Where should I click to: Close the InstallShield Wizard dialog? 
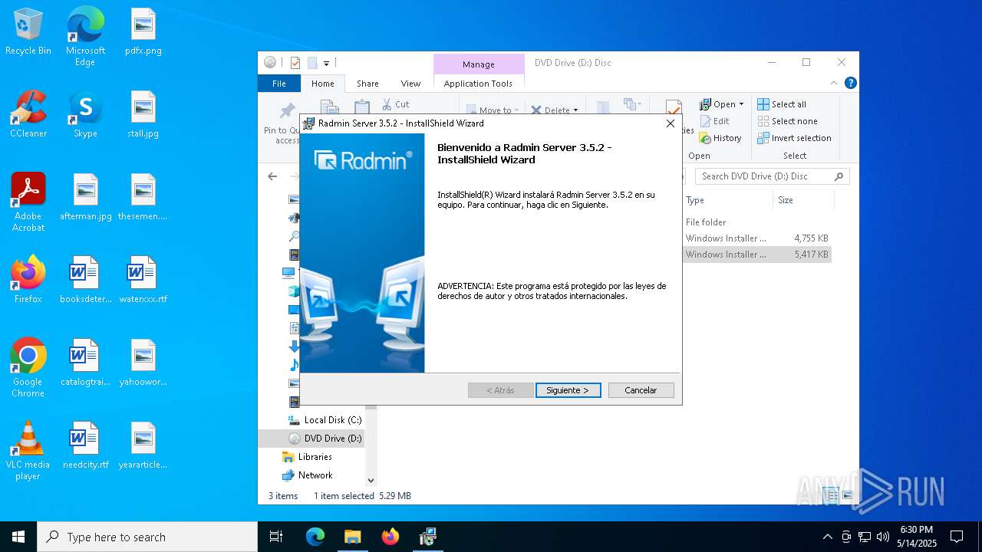pos(670,123)
